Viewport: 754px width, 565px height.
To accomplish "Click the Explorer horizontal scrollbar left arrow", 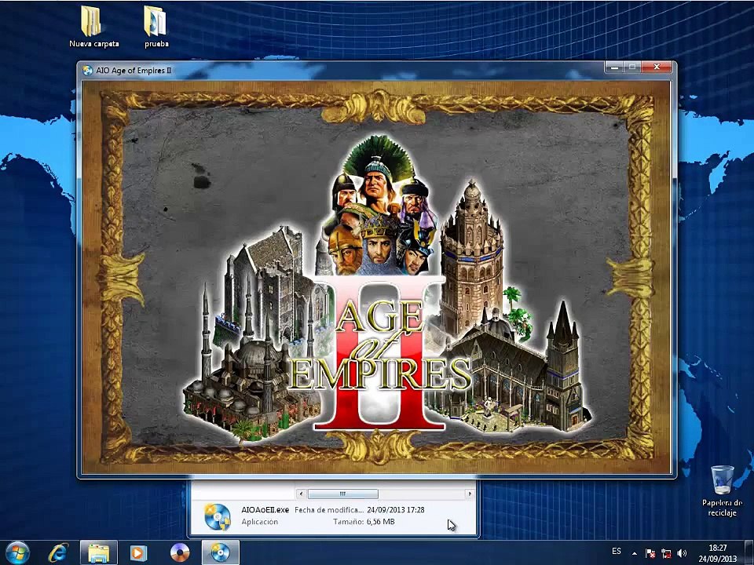I will [302, 494].
